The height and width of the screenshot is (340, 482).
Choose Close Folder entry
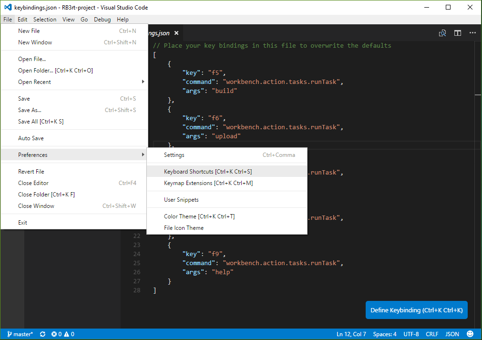click(74, 194)
